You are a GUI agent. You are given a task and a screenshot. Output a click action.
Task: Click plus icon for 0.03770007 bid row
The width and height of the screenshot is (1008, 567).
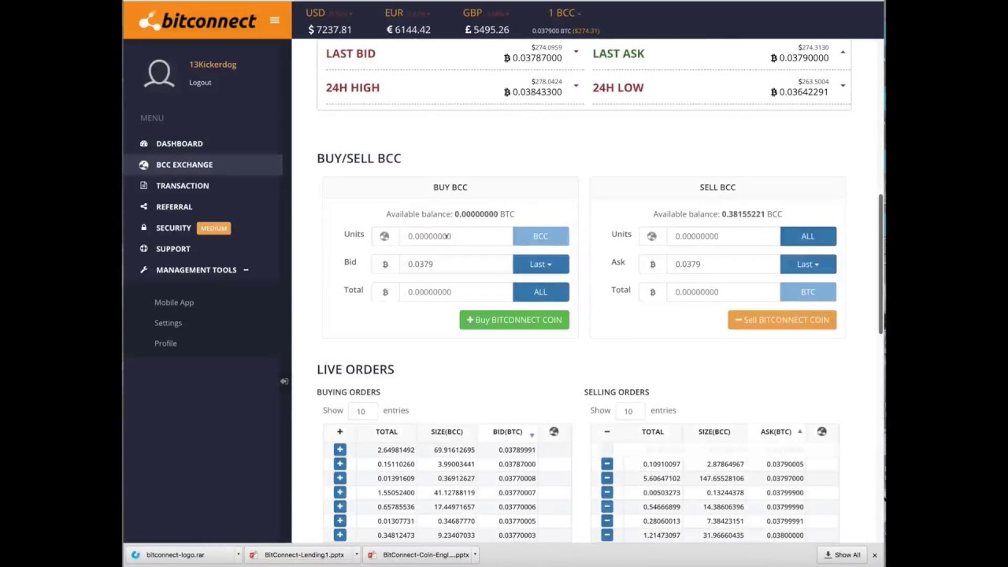click(x=339, y=492)
